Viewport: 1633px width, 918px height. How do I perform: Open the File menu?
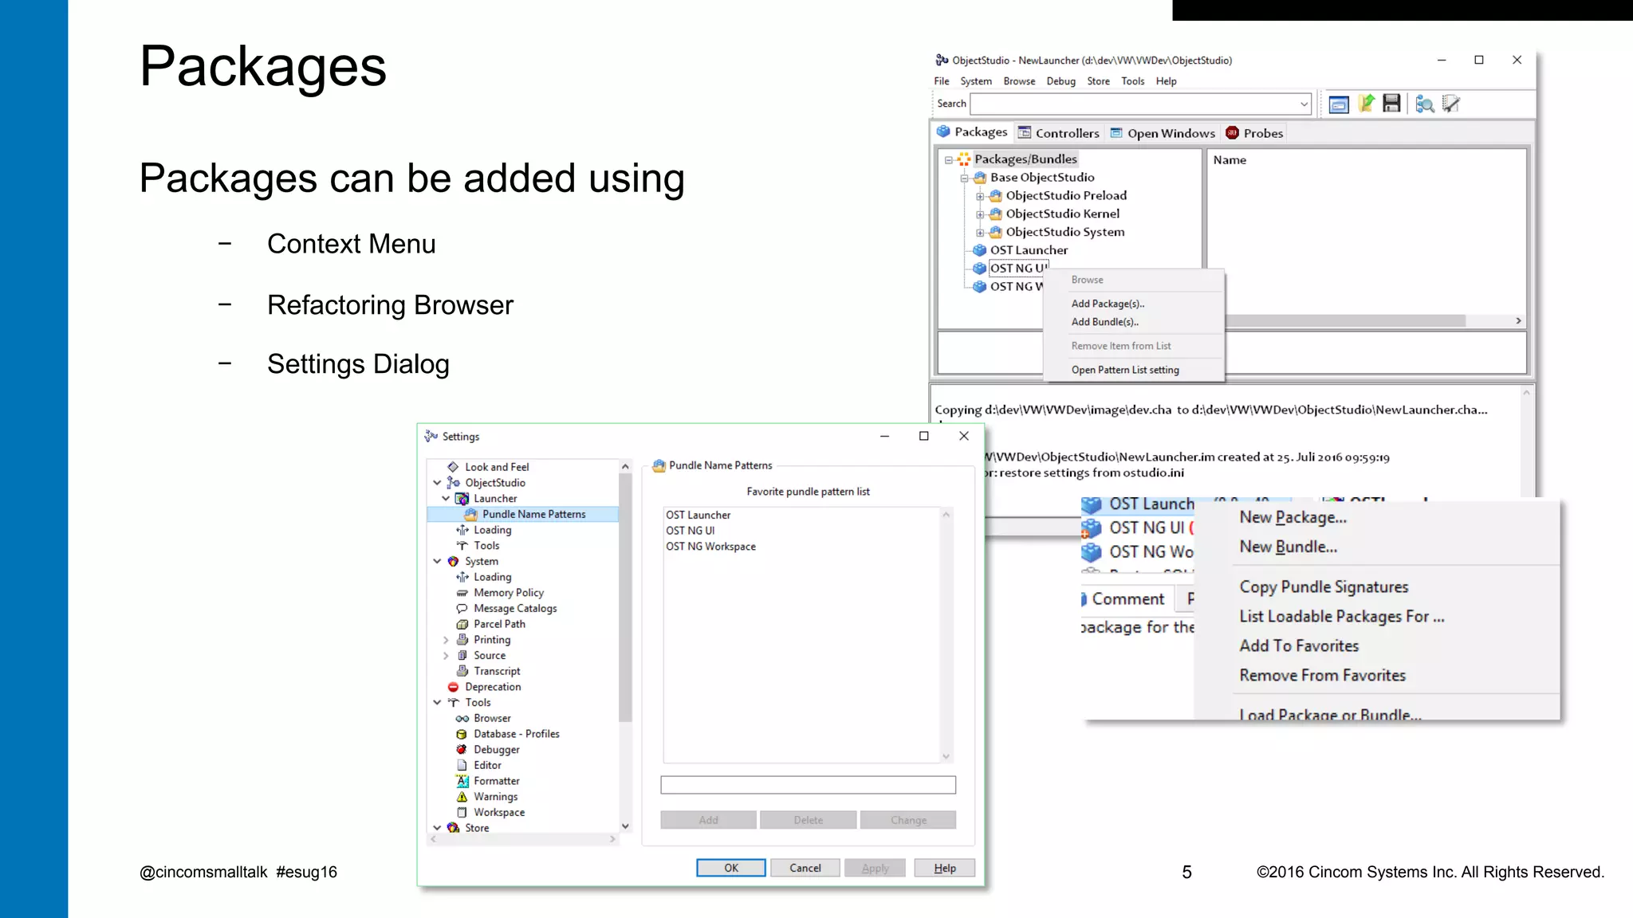pos(942,81)
